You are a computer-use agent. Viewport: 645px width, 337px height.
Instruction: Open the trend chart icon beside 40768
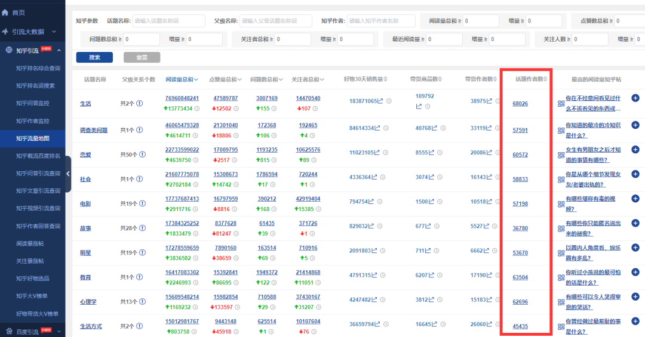click(x=434, y=128)
